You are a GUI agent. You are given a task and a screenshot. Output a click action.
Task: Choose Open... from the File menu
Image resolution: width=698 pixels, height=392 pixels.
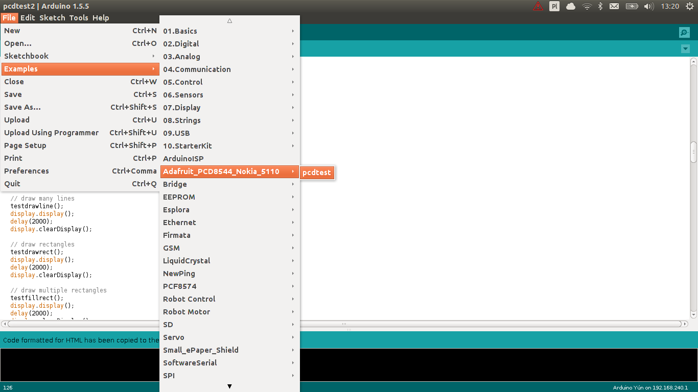[x=80, y=43]
